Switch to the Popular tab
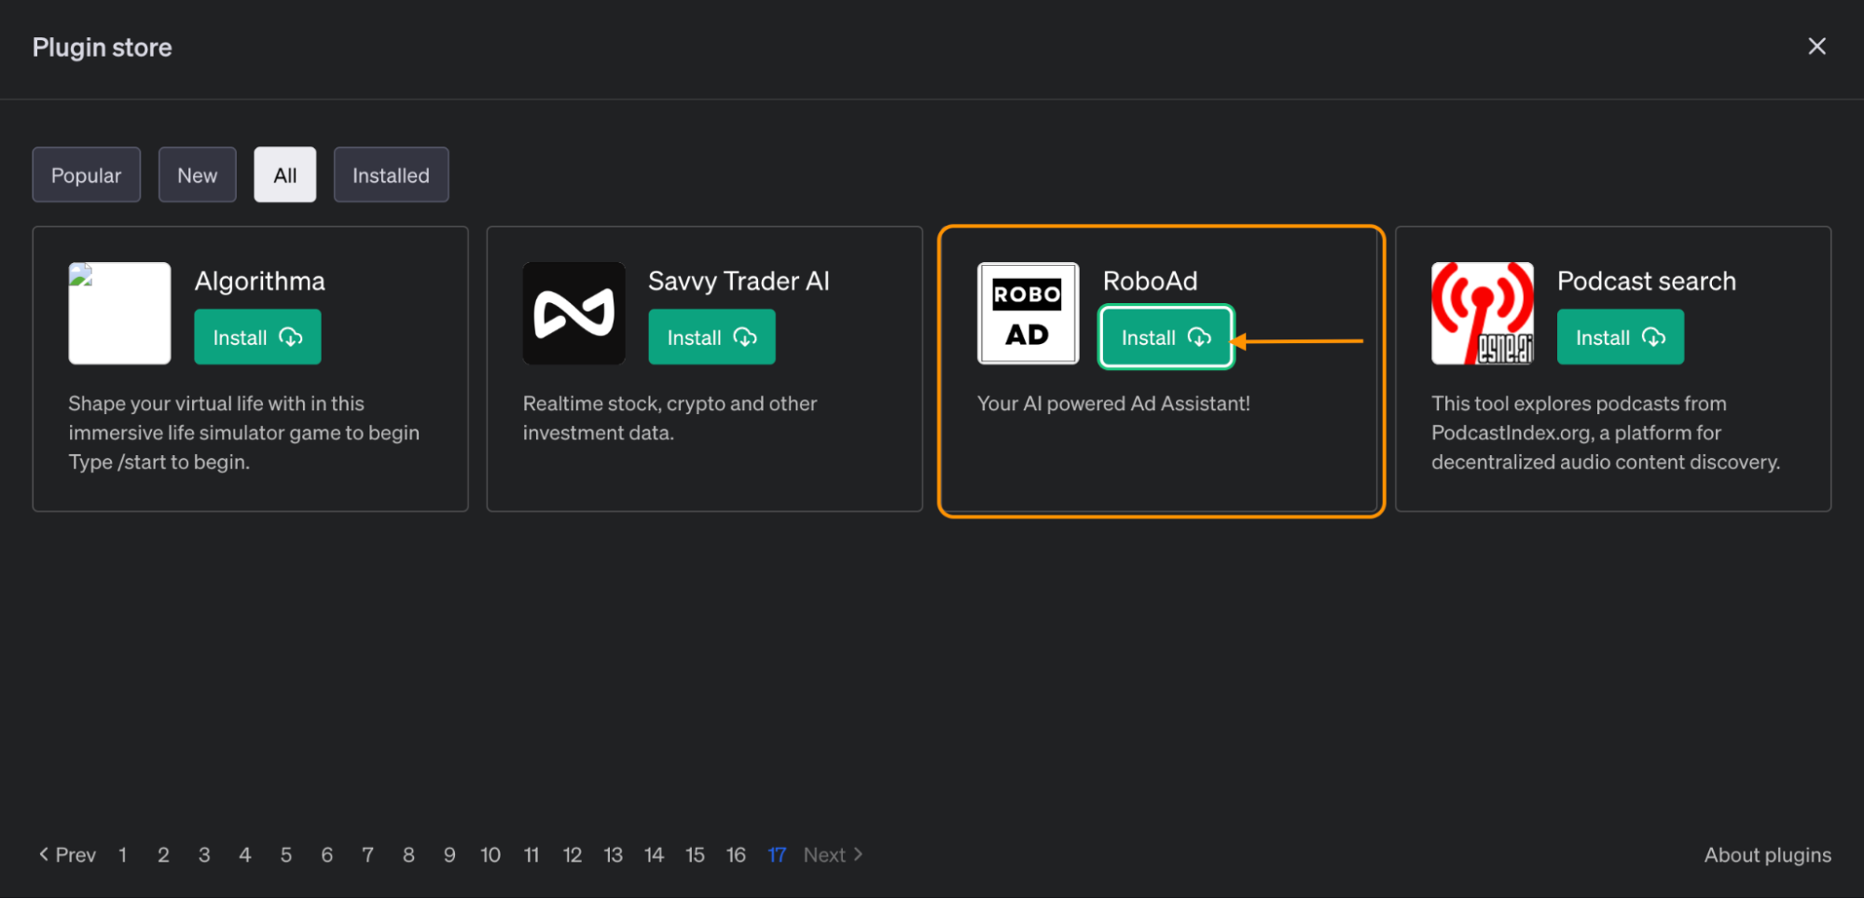 pos(87,175)
